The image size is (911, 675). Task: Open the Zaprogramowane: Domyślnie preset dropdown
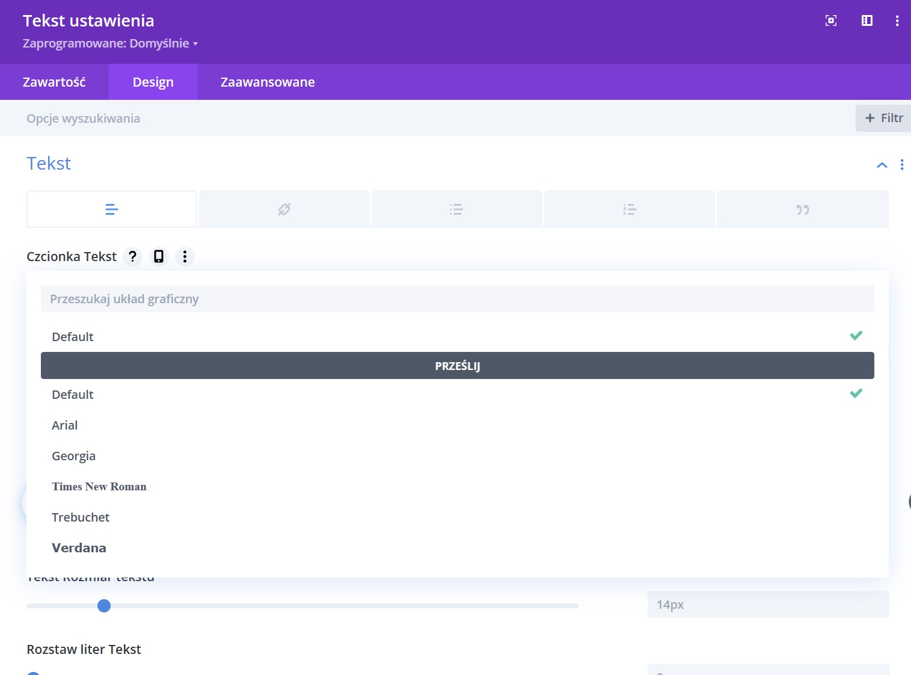pos(111,43)
